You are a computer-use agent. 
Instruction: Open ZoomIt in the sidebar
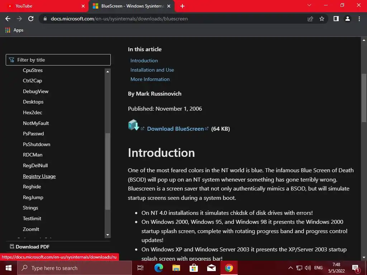[x=31, y=229]
